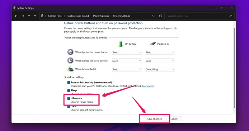Click the Forward navigation arrow
Screen dimensions: 249x131
23,16
